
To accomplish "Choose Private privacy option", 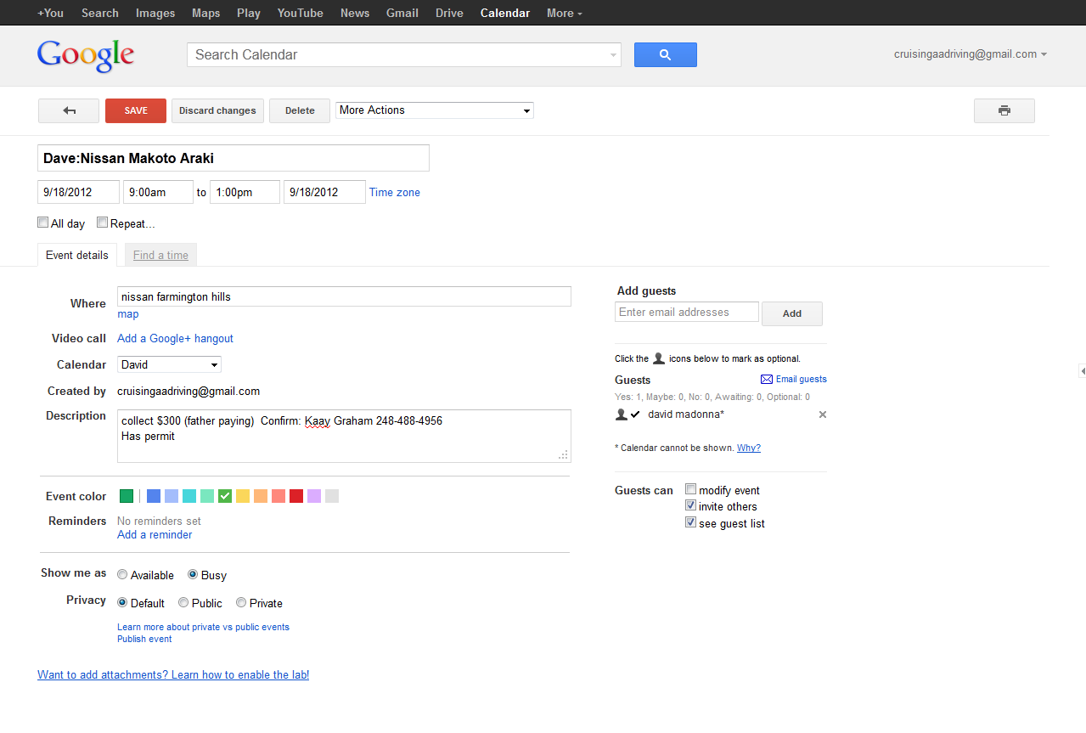I will [x=241, y=602].
